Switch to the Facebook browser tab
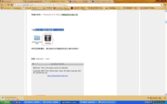Image resolution: width=167 pixels, height=104 pixels. click(x=12, y=2)
